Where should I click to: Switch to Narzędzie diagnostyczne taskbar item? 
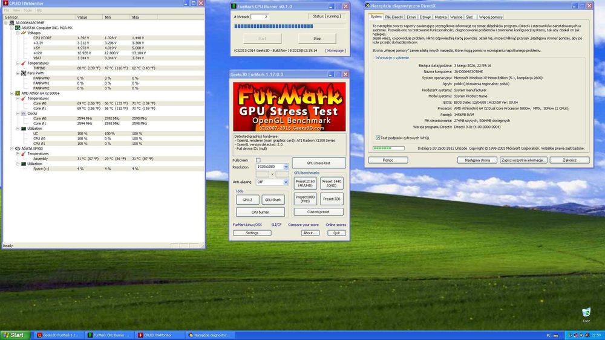(x=211, y=335)
